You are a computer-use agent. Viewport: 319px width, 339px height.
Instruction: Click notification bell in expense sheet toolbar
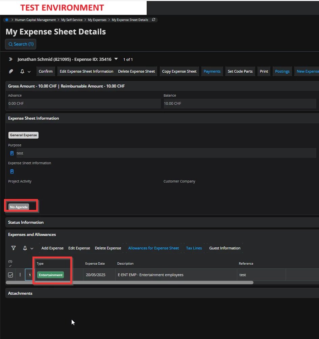22,71
